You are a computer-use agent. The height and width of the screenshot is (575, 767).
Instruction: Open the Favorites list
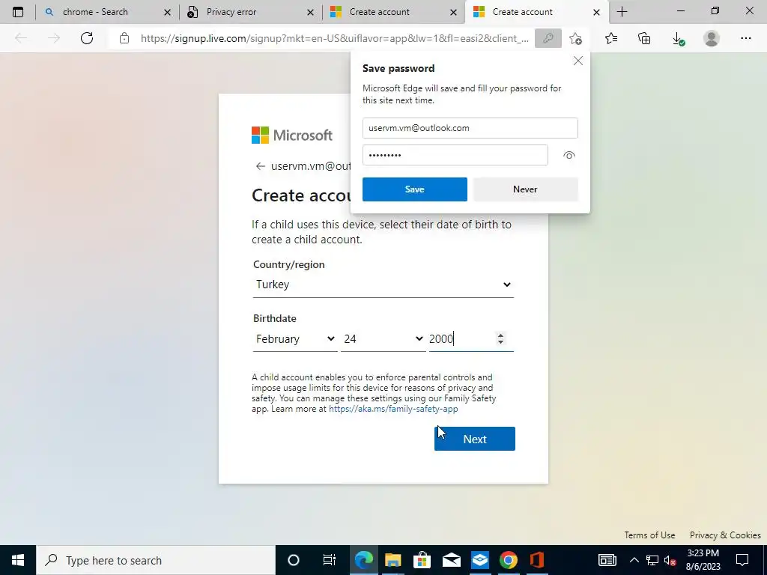(611, 38)
